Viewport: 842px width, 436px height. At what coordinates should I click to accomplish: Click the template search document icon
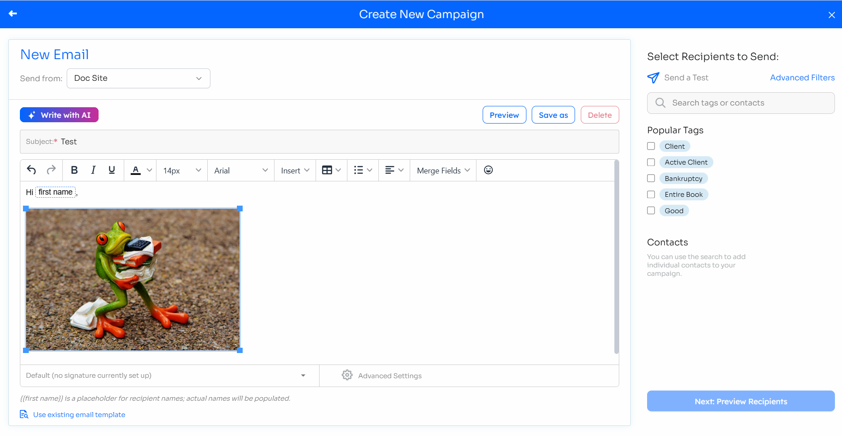[x=24, y=414]
